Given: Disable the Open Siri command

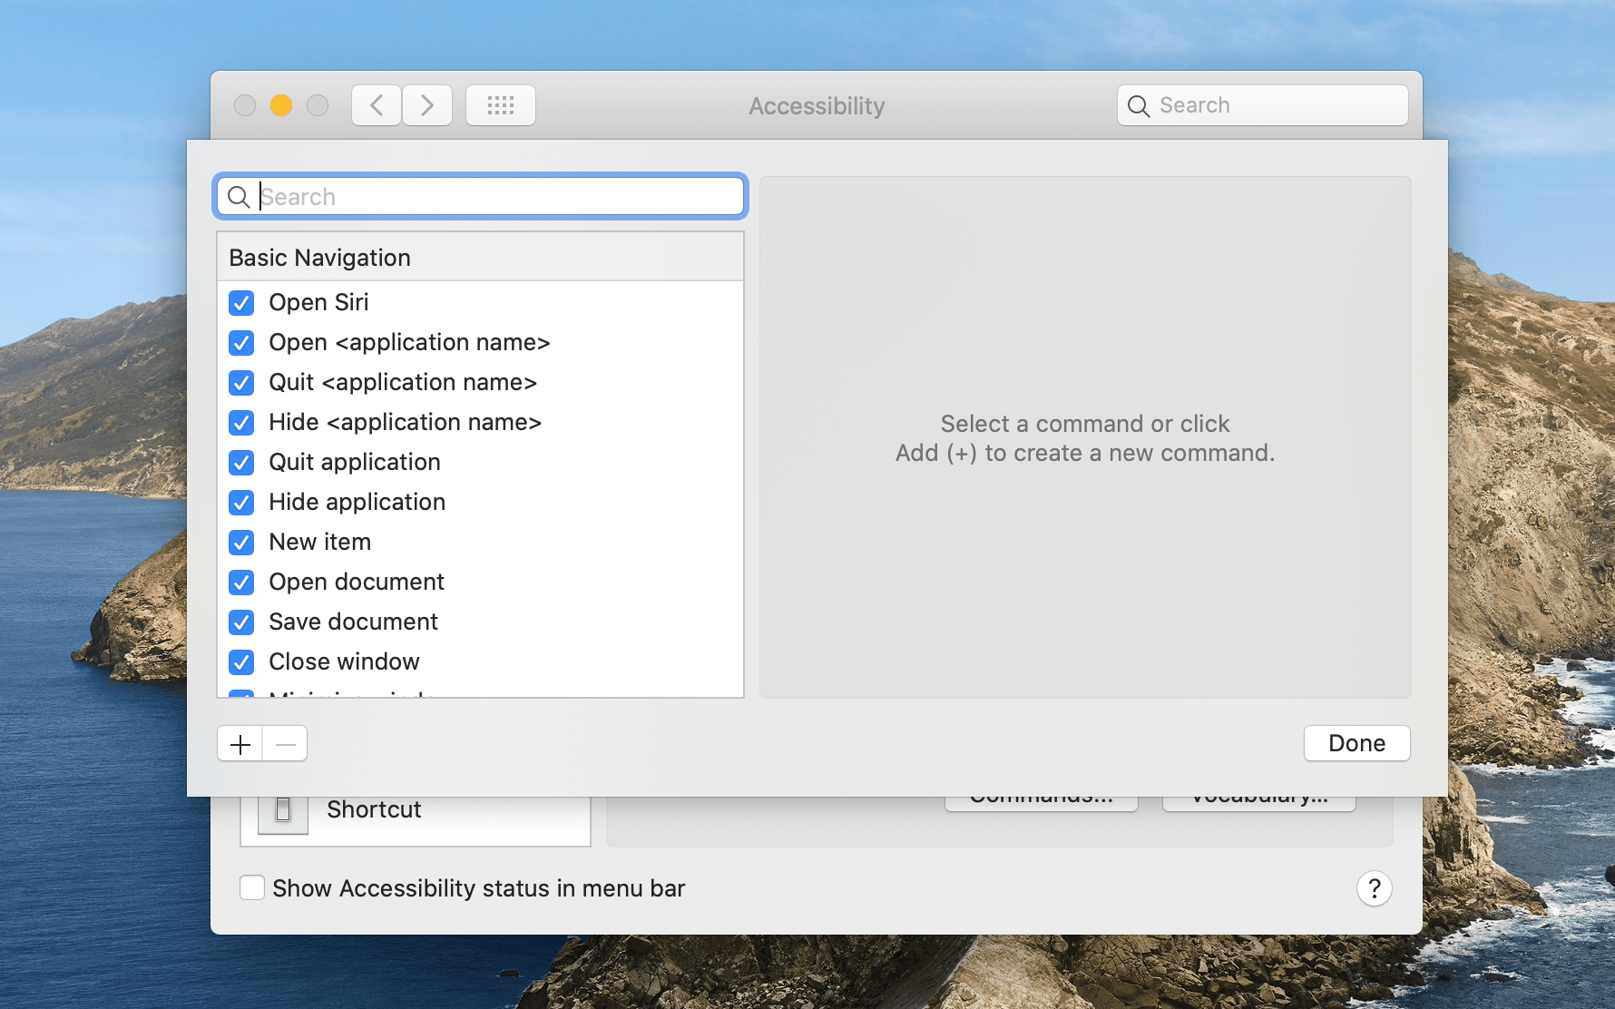Looking at the screenshot, I should pyautogui.click(x=241, y=303).
